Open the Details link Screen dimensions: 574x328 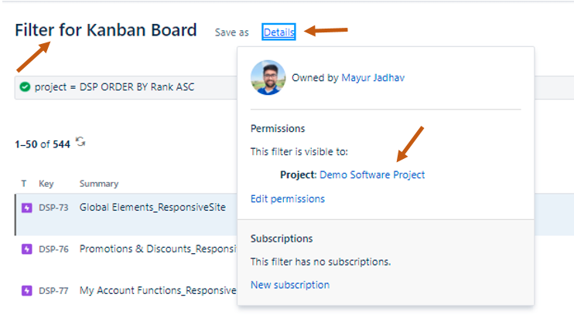[x=278, y=32]
